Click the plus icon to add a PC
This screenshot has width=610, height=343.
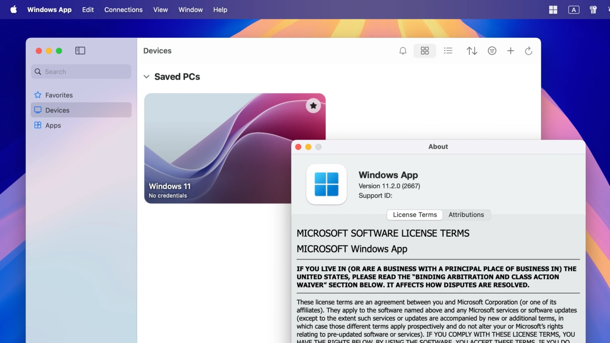(x=510, y=51)
